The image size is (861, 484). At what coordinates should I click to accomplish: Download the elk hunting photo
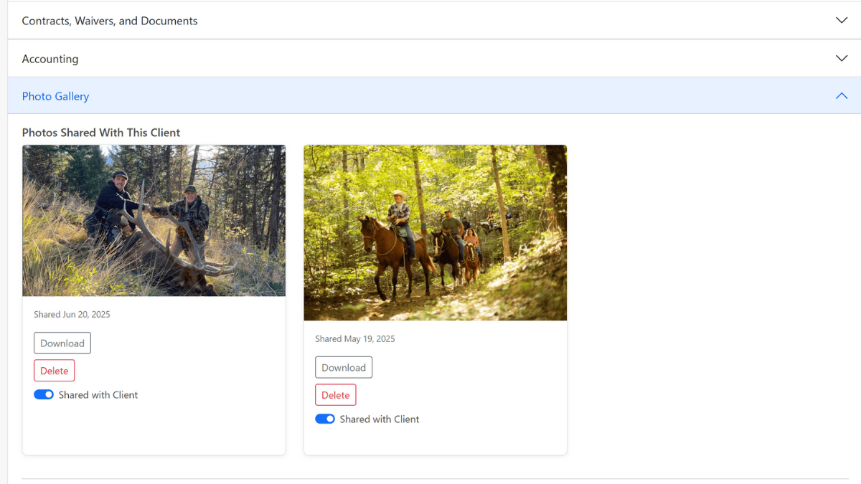[62, 343]
